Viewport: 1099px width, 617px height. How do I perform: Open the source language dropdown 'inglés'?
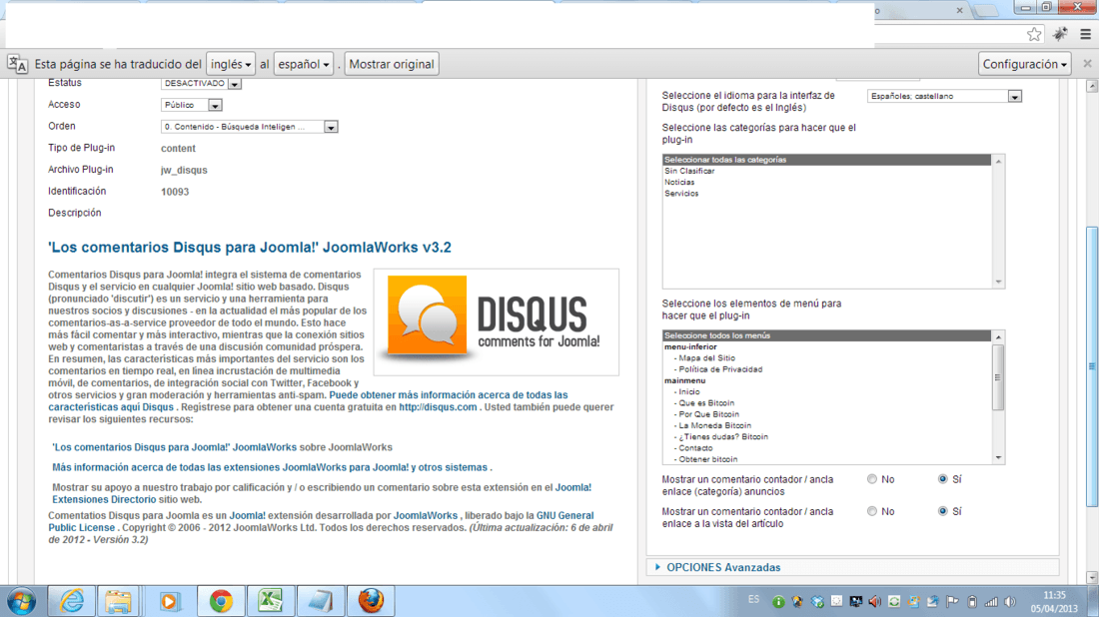click(x=231, y=64)
